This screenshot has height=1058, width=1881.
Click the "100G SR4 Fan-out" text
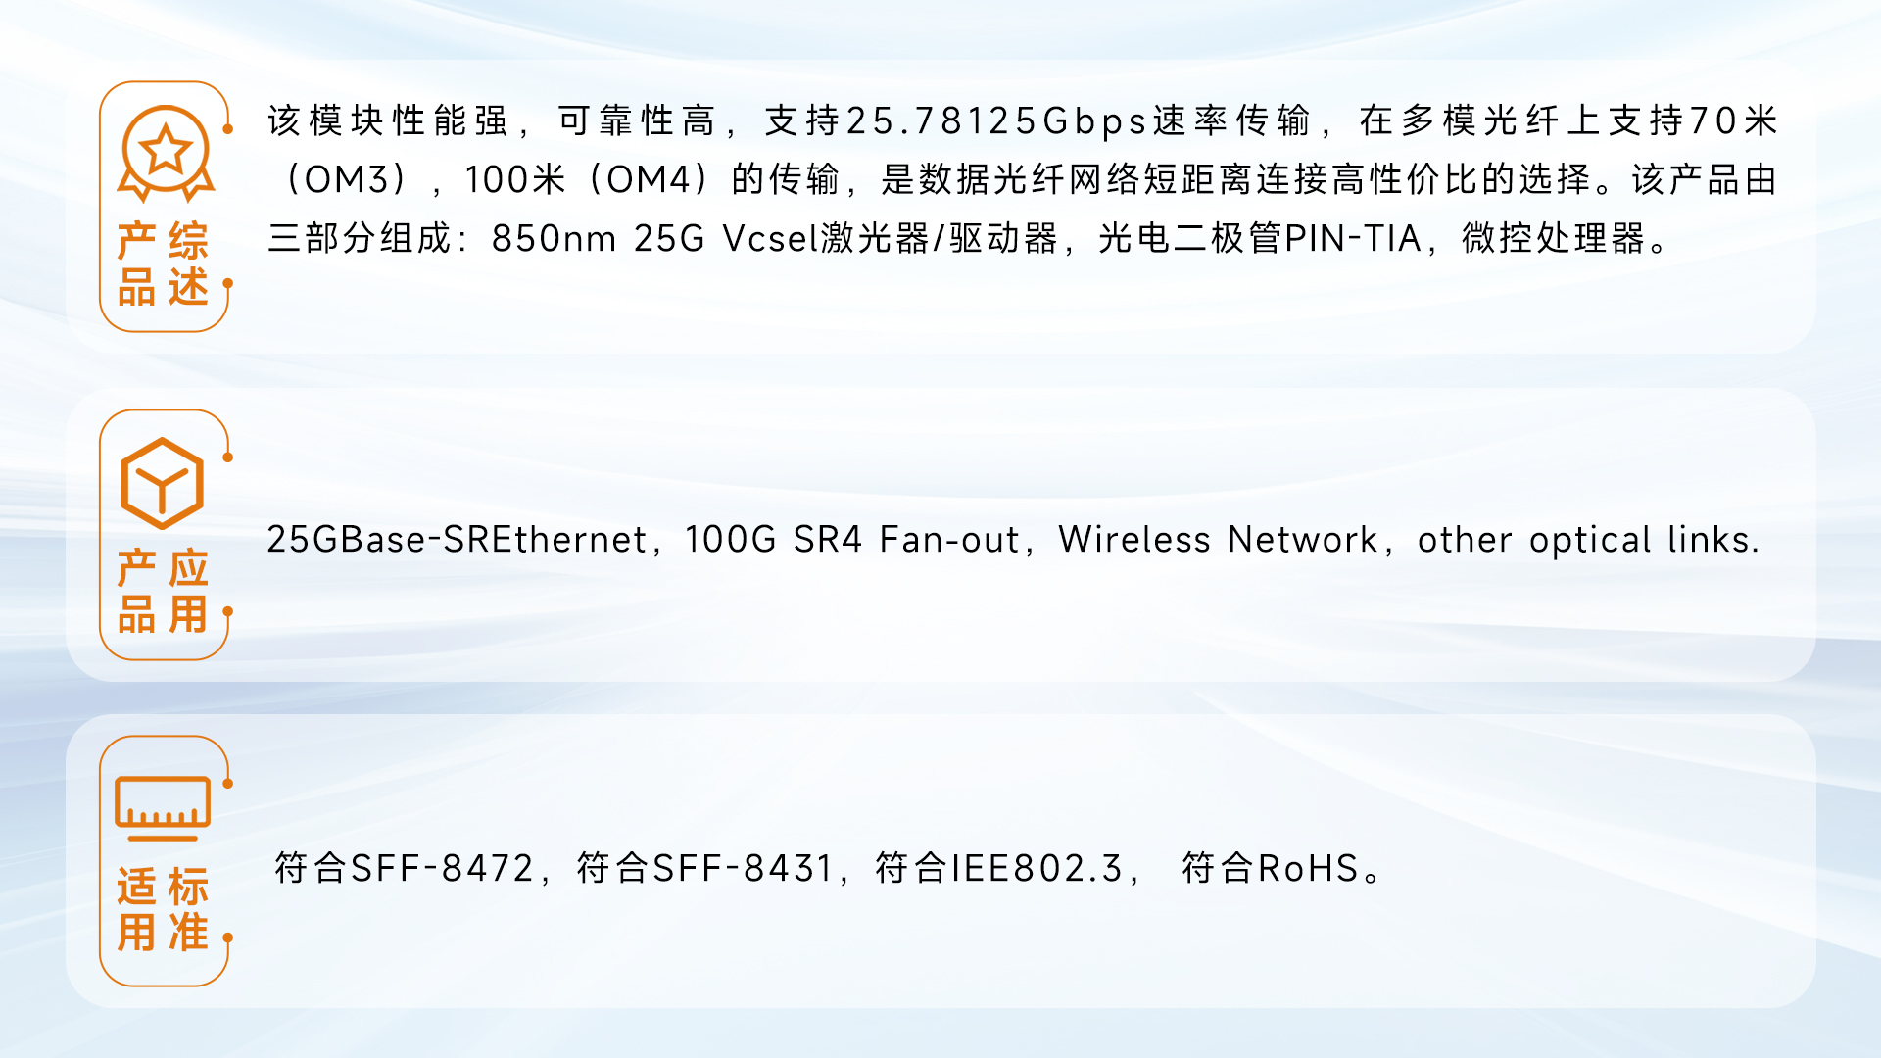[x=852, y=540]
